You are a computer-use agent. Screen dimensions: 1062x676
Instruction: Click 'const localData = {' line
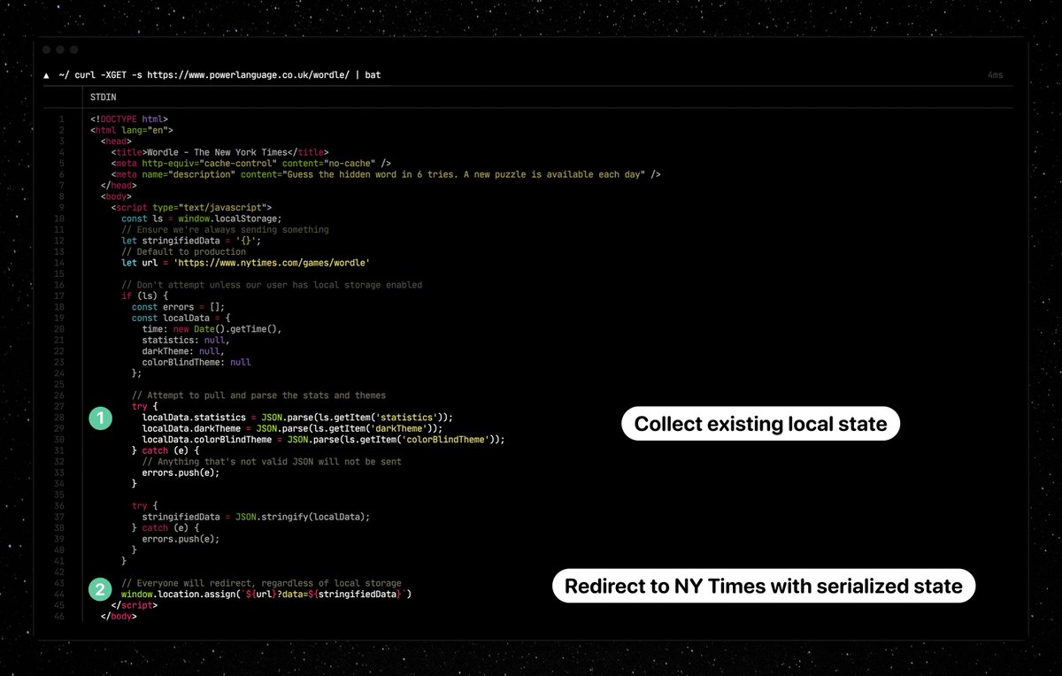181,318
